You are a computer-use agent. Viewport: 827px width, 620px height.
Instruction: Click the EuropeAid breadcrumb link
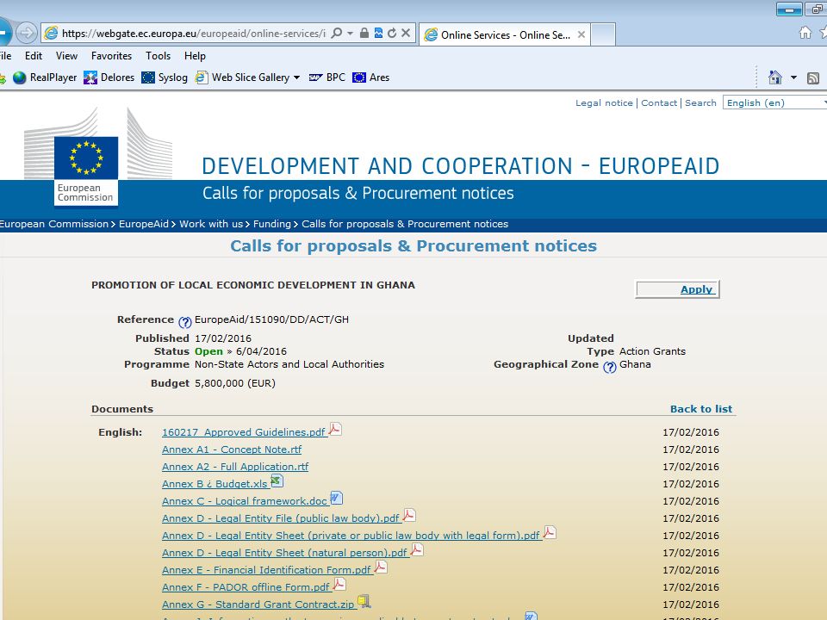144,224
